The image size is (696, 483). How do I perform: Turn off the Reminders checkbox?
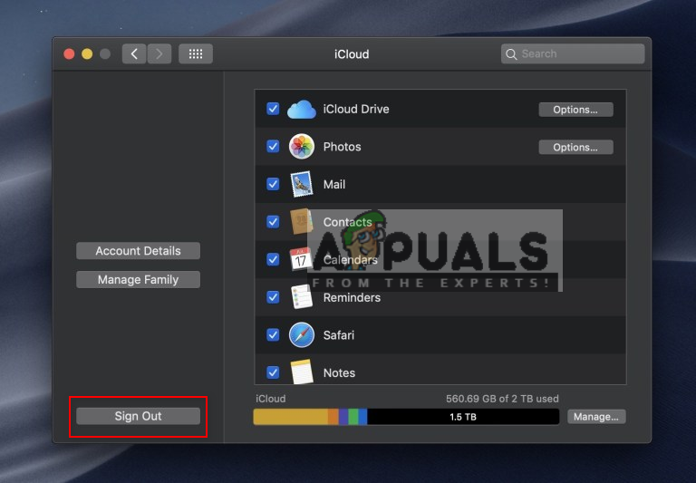[273, 297]
